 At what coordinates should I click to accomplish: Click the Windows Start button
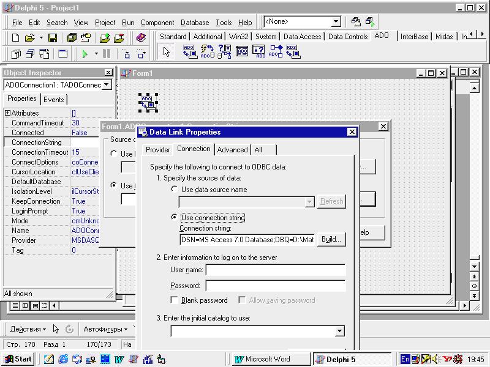(x=18, y=359)
